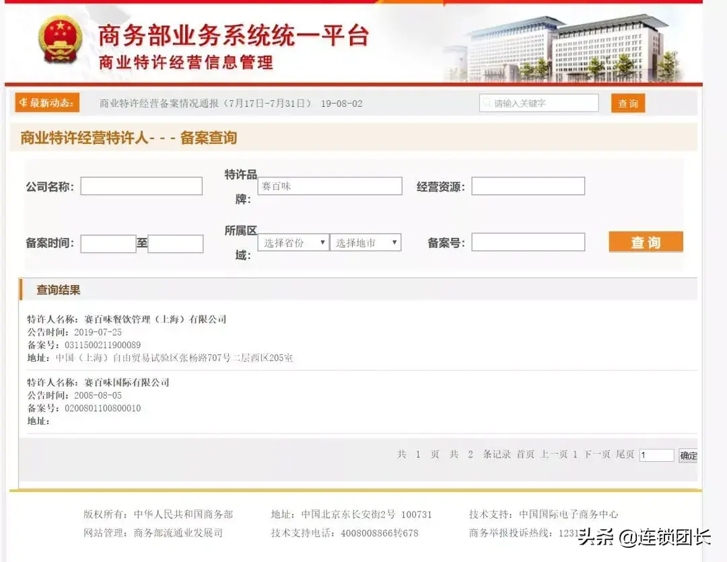Image resolution: width=727 pixels, height=562 pixels.
Task: Click the small orange 查询 button near the keyword box
Action: pos(628,104)
